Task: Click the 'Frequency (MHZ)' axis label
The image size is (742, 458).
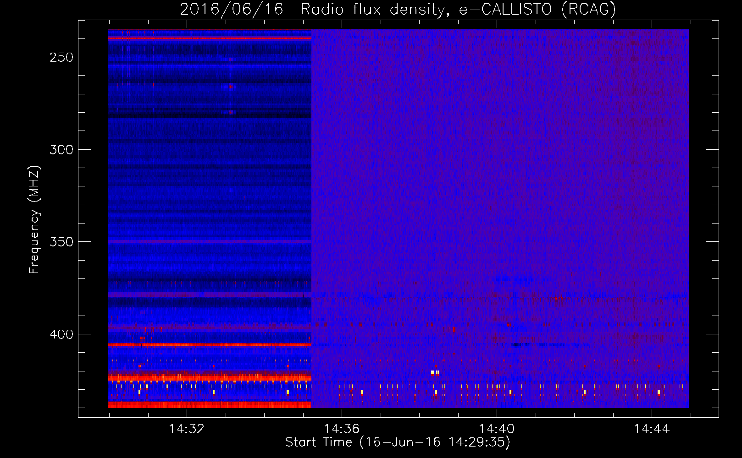Action: coord(34,219)
